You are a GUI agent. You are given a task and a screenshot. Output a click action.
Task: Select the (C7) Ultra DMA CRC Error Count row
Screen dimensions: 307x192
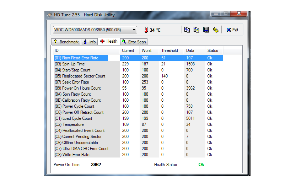(x=139, y=149)
